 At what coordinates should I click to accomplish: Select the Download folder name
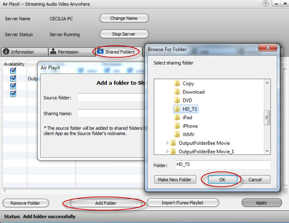193,92
